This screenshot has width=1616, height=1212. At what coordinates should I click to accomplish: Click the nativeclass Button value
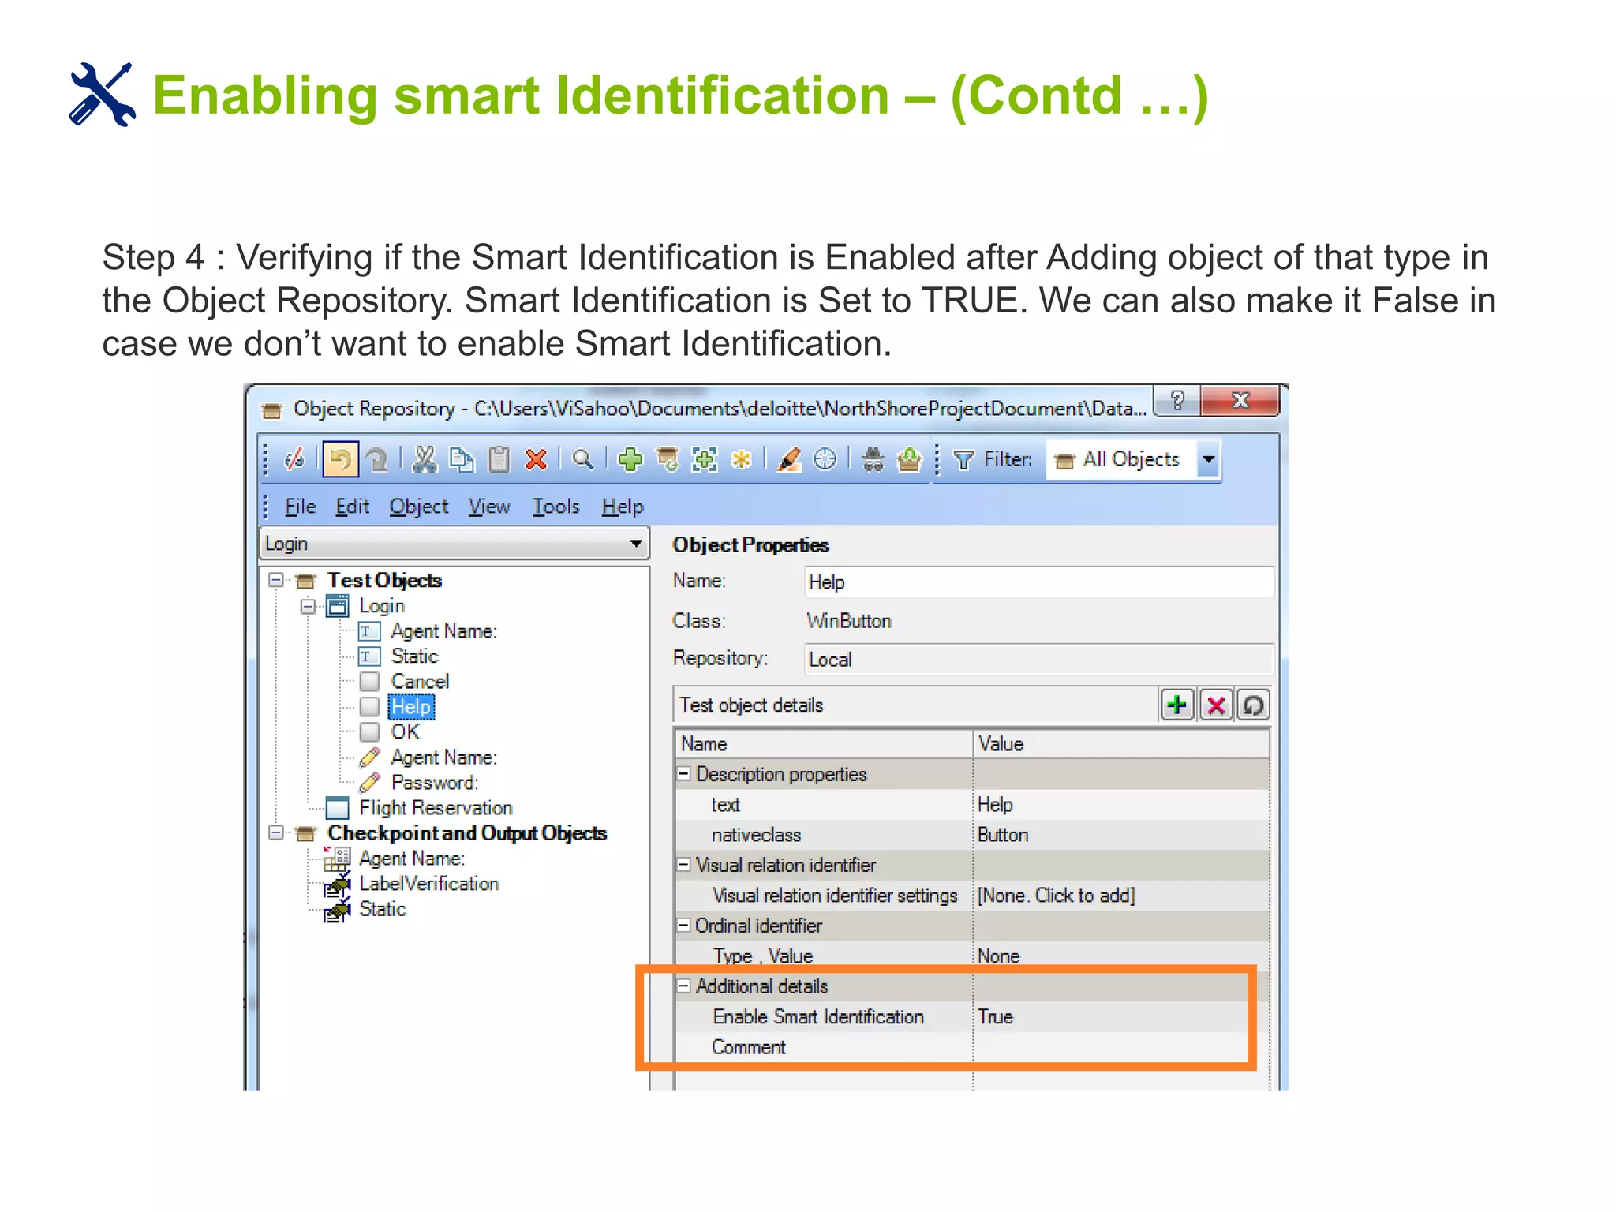point(1120,835)
